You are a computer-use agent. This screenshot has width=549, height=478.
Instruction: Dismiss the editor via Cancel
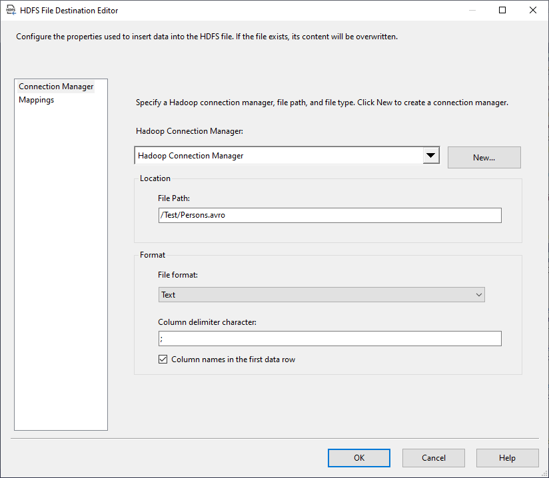[433, 457]
